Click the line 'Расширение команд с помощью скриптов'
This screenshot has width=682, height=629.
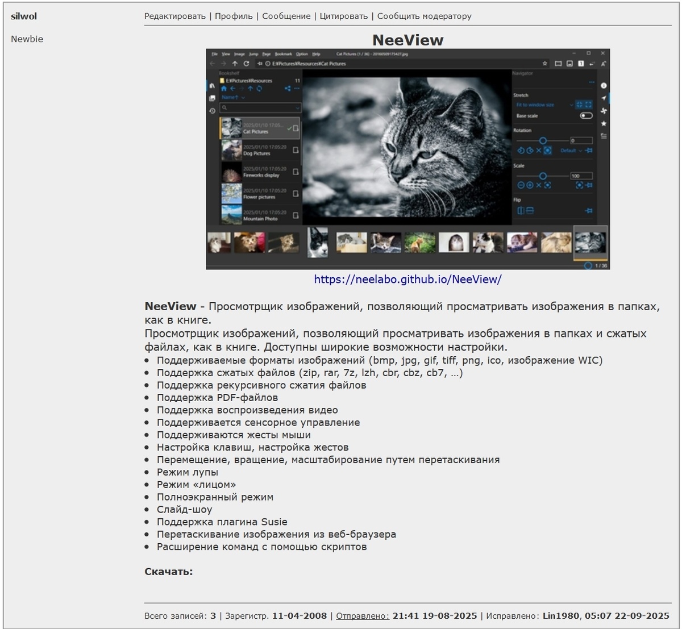[262, 548]
